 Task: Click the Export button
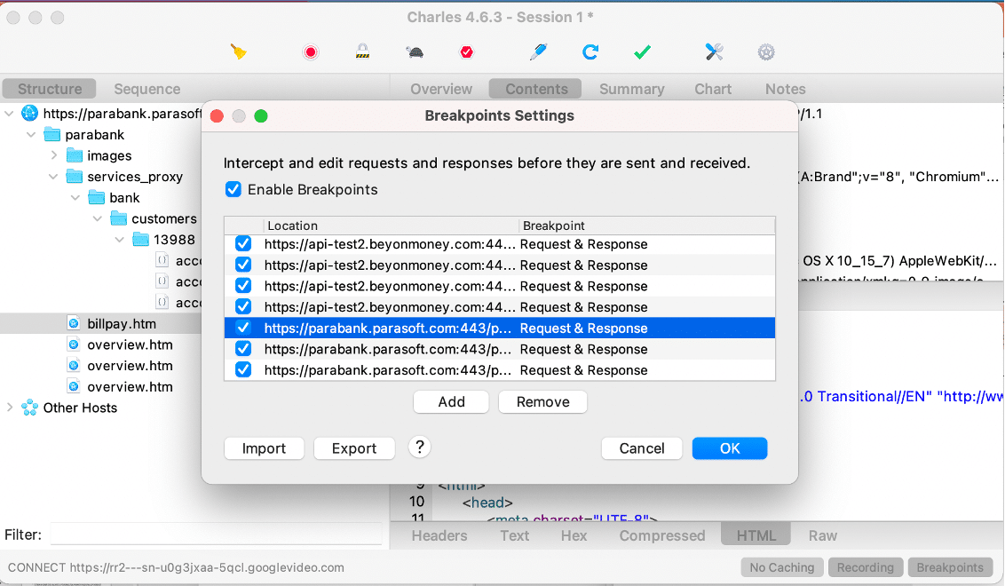click(354, 448)
